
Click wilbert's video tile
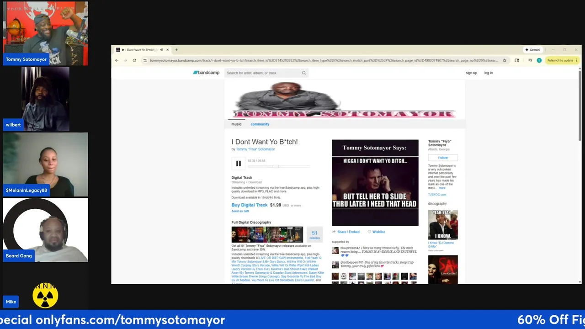(45, 99)
